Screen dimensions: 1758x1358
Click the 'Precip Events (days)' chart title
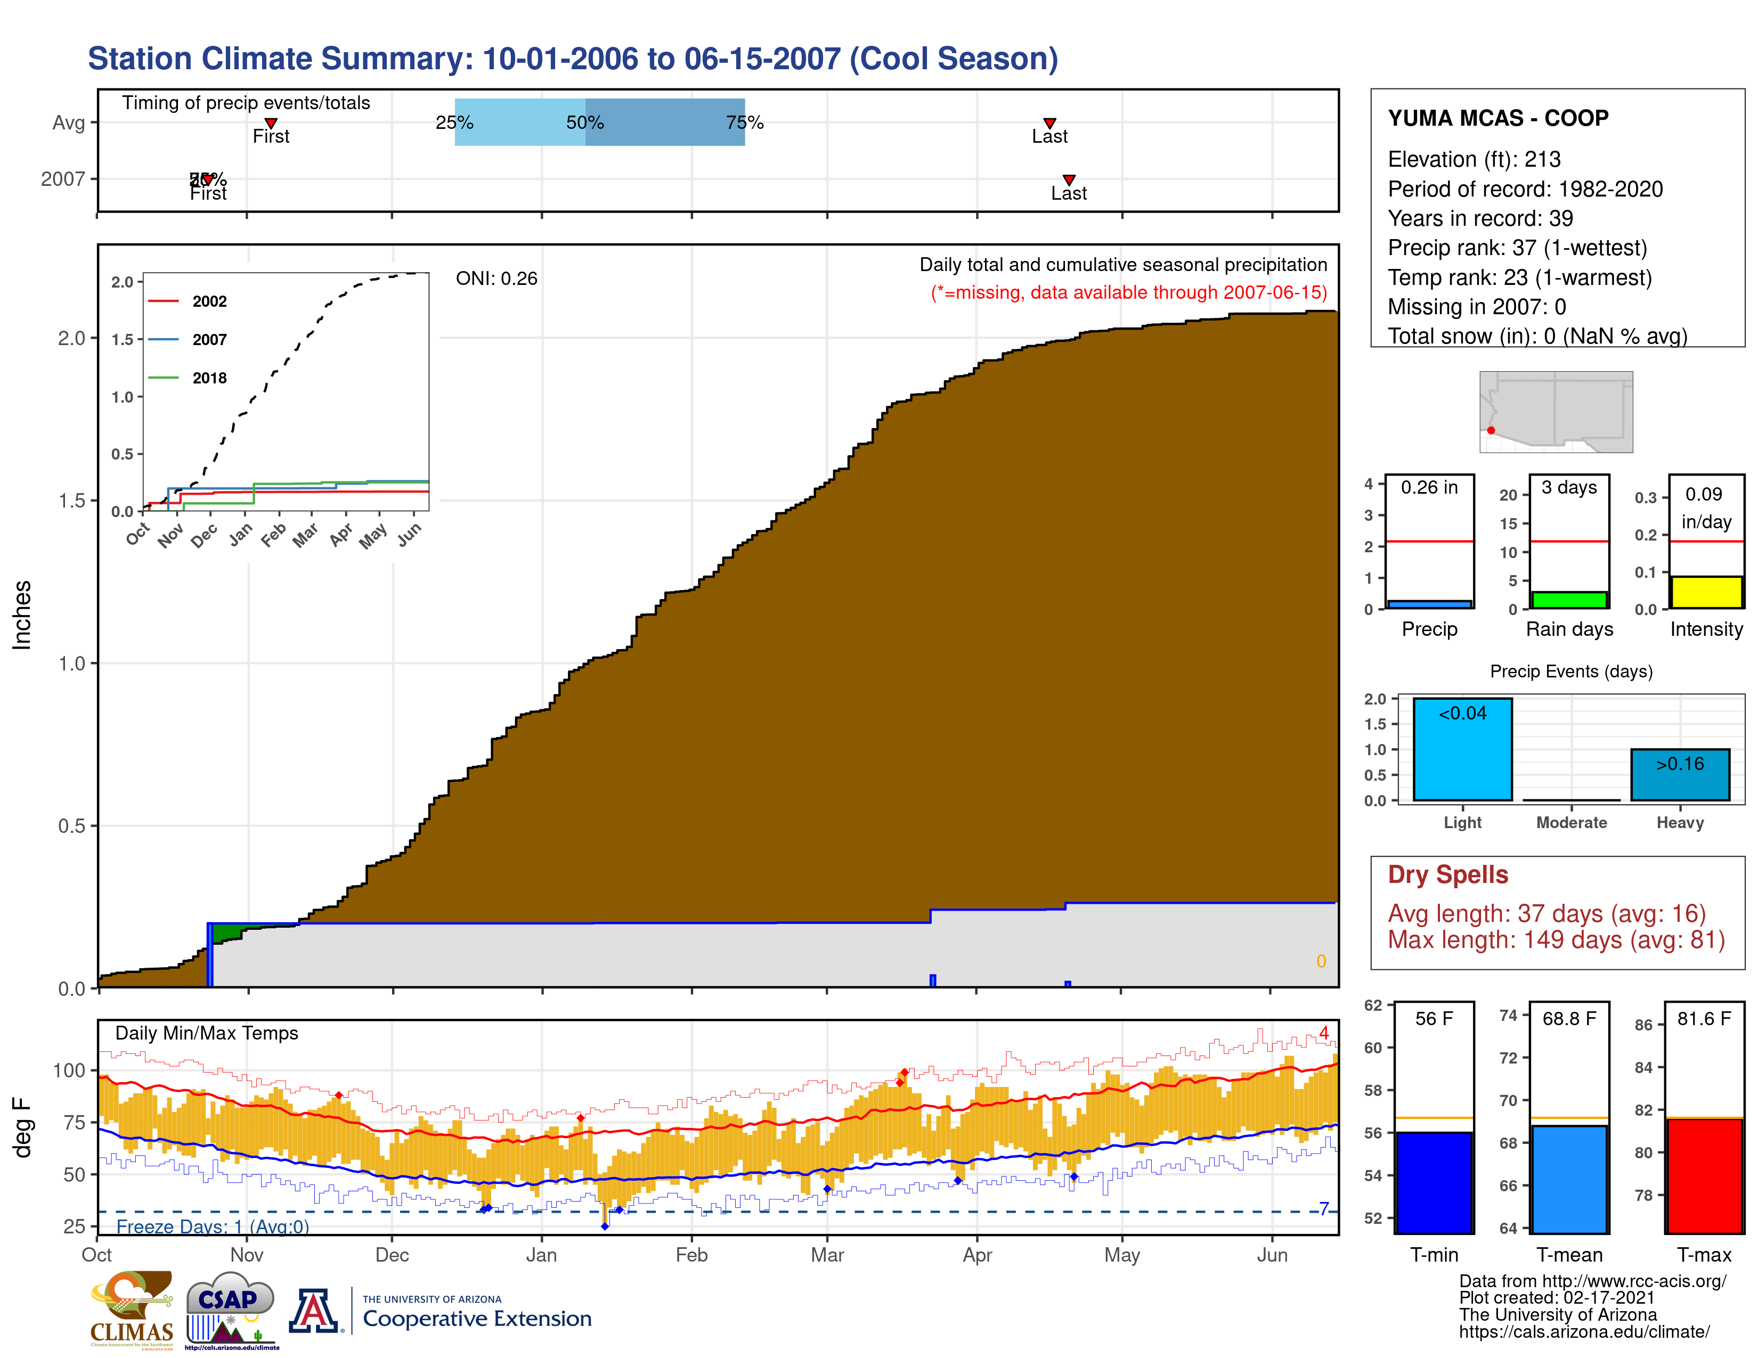pos(1570,671)
